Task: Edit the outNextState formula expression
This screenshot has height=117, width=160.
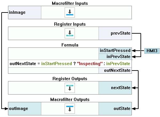Action: (70, 64)
